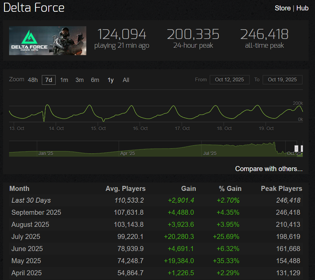This screenshot has width=315, height=280.
Task: Select the 48h zoom range
Action: tap(33, 80)
